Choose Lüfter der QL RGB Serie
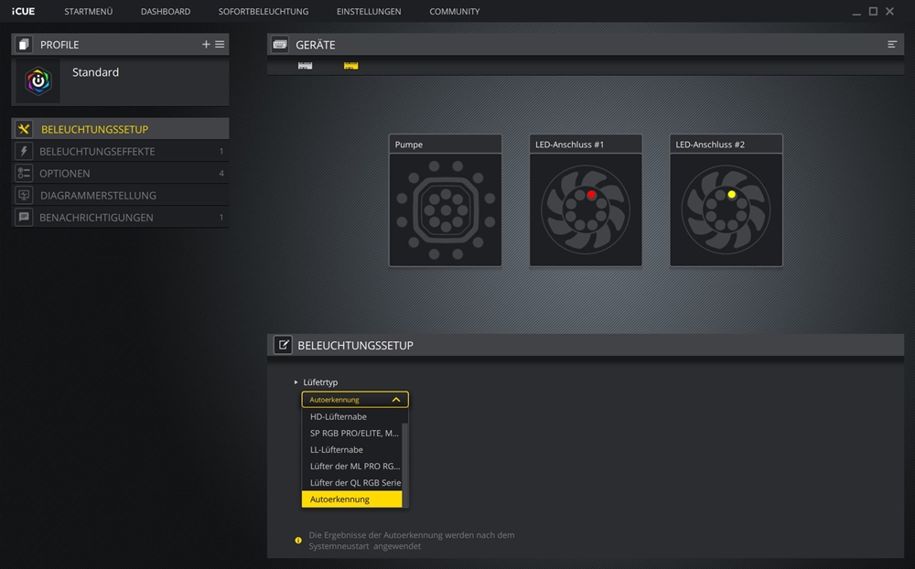The image size is (915, 569). coord(352,483)
